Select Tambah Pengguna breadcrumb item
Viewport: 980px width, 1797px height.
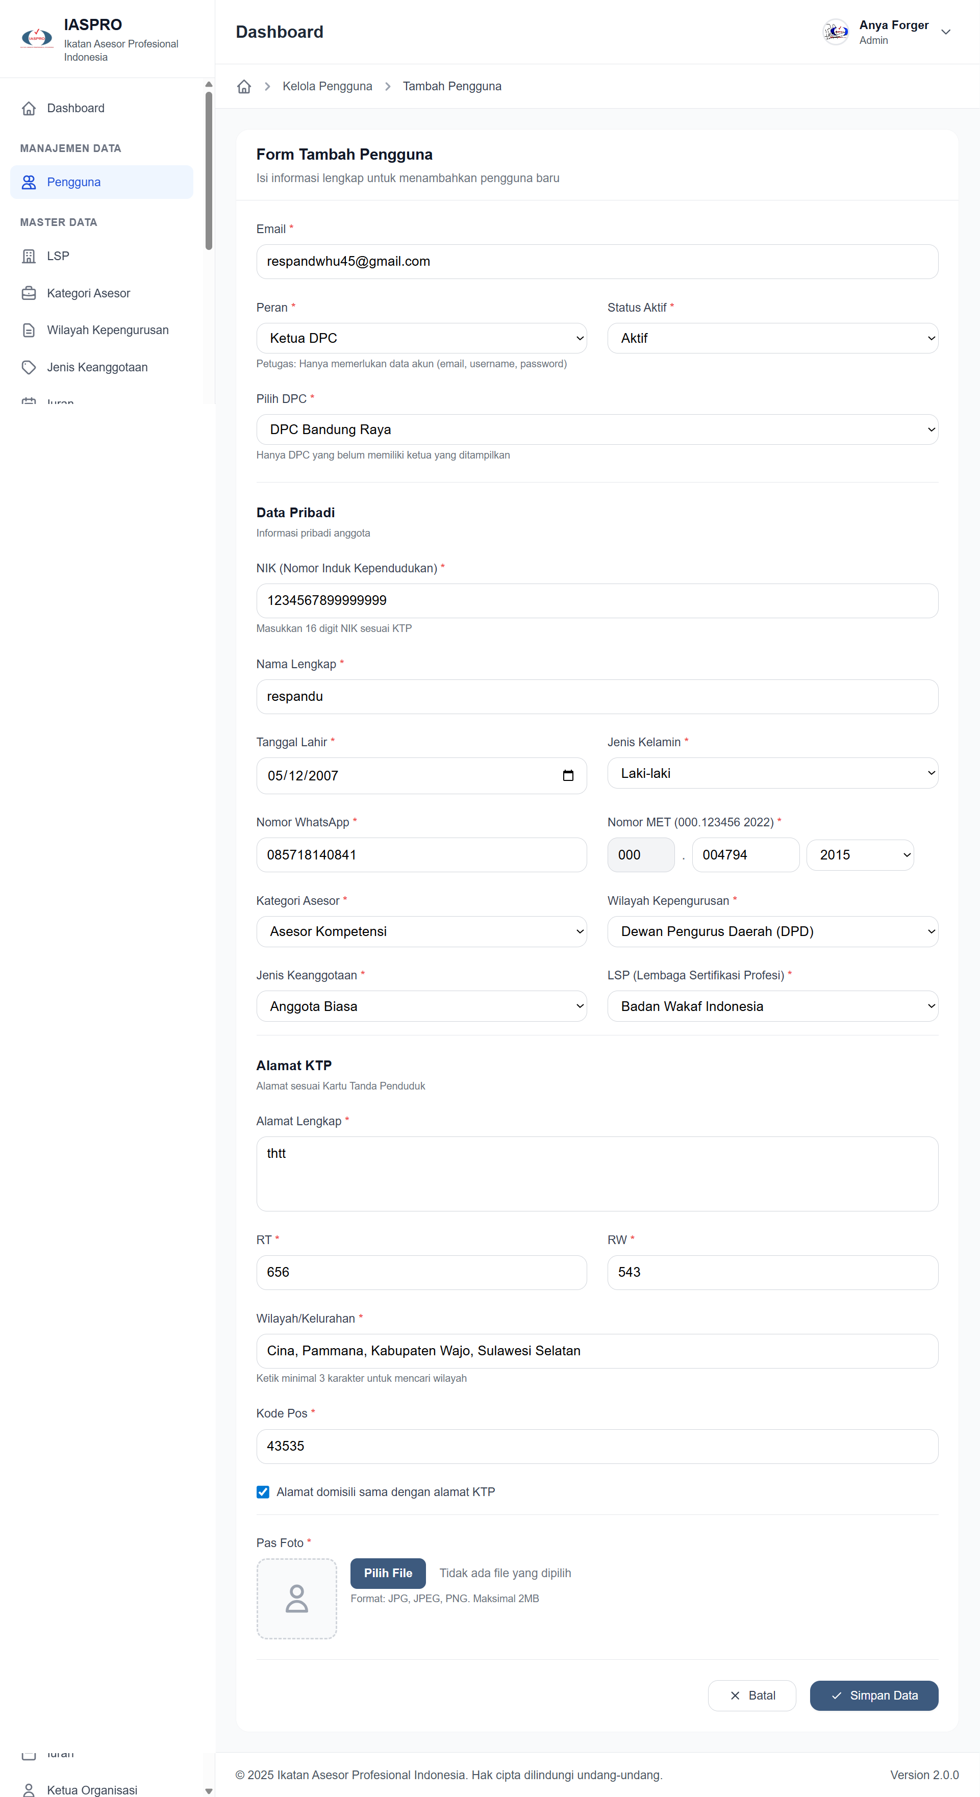[452, 86]
